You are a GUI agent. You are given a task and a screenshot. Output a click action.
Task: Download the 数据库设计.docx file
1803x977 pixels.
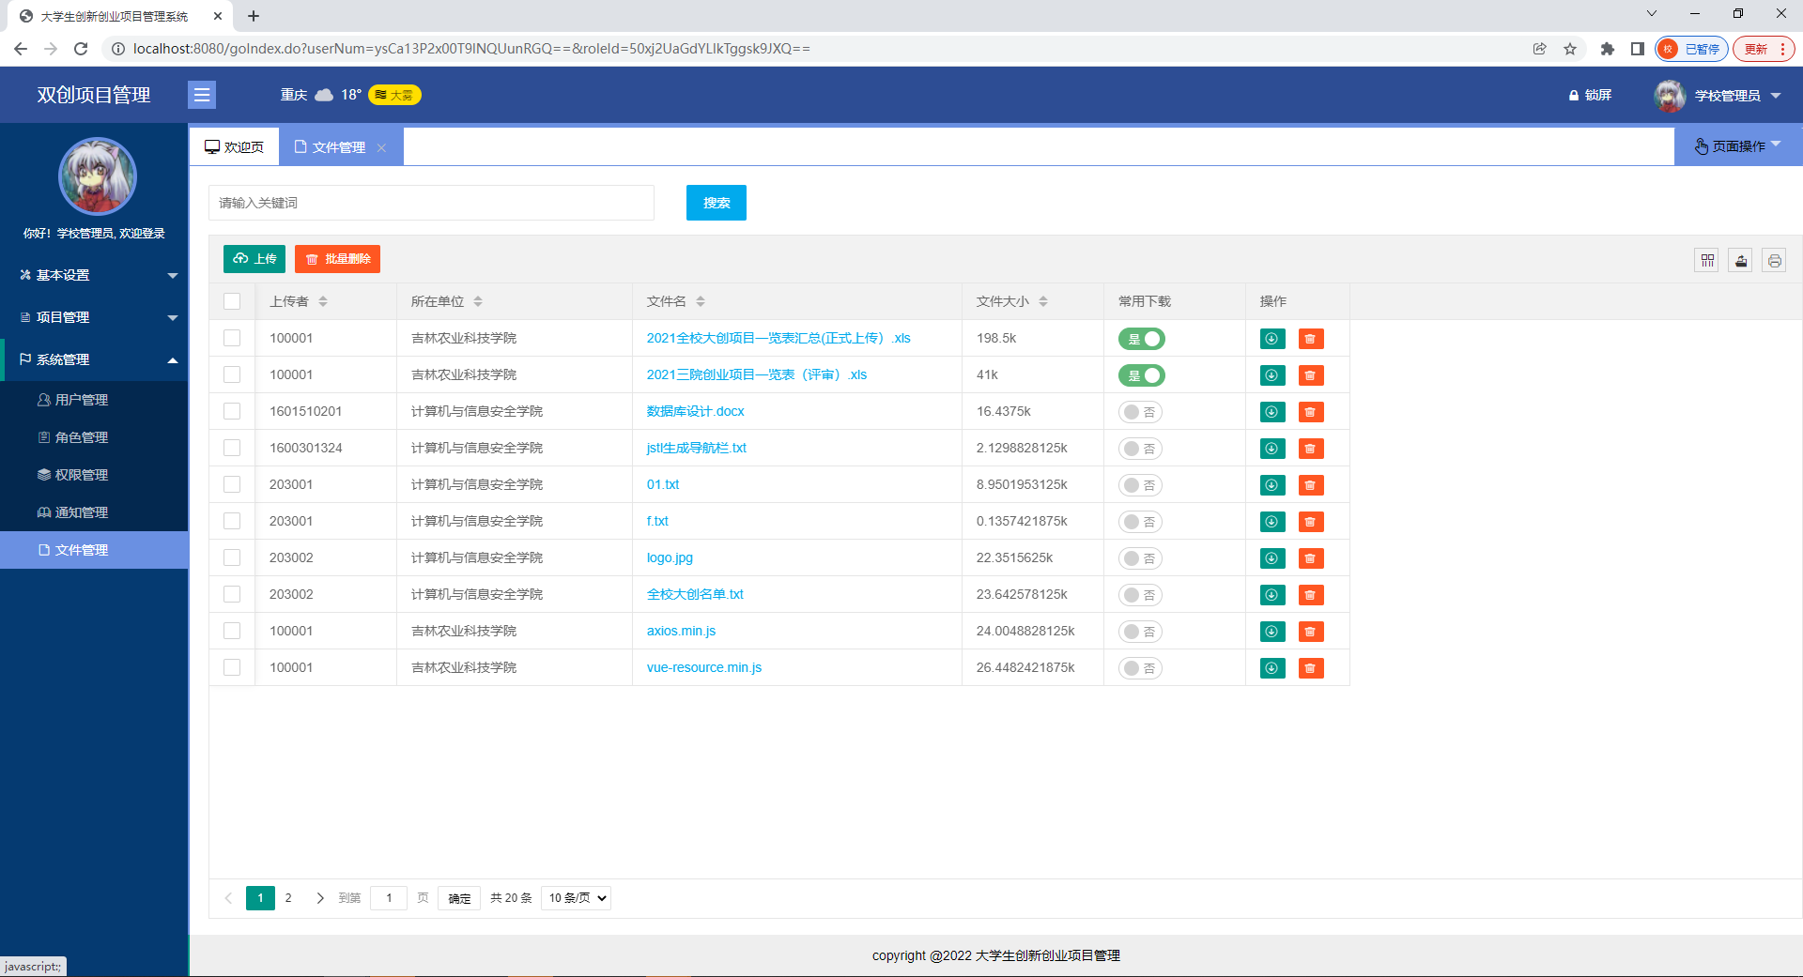(1272, 412)
